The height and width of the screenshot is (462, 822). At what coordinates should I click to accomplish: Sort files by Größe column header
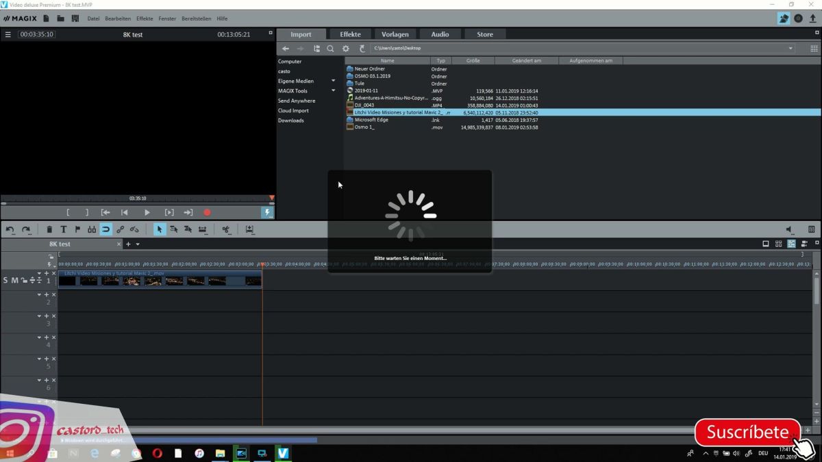473,61
